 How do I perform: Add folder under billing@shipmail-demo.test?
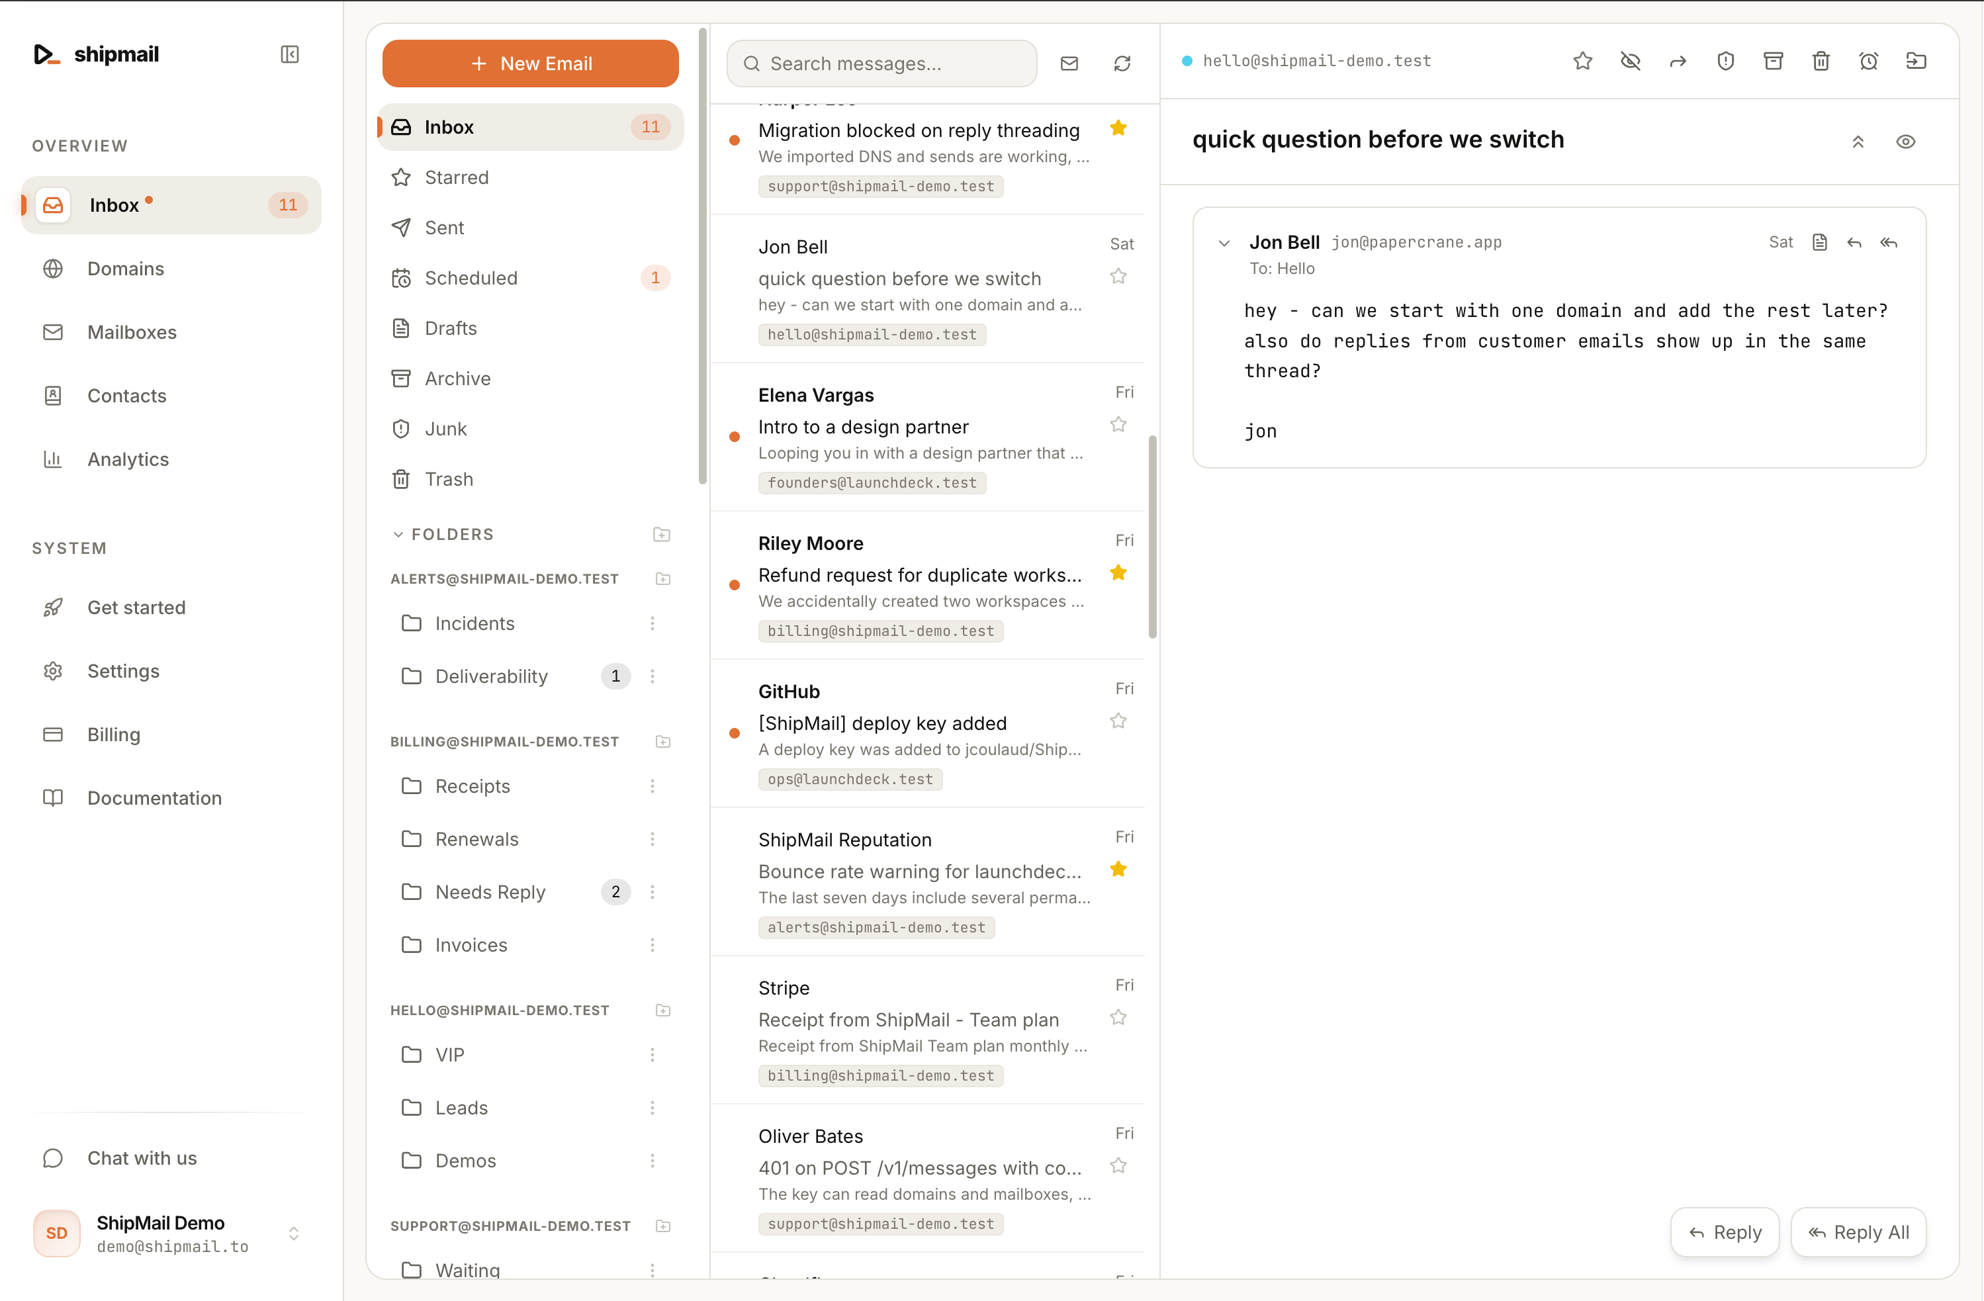coord(662,742)
